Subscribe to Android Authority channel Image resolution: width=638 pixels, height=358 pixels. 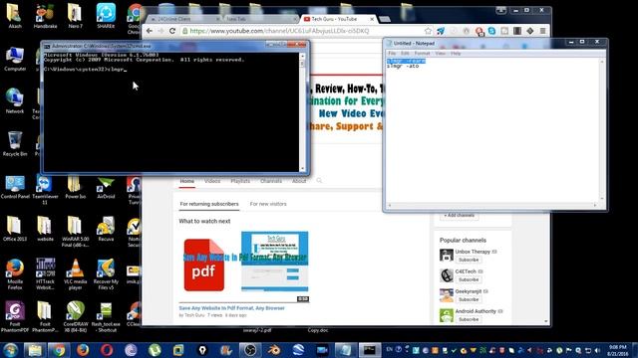(x=469, y=319)
